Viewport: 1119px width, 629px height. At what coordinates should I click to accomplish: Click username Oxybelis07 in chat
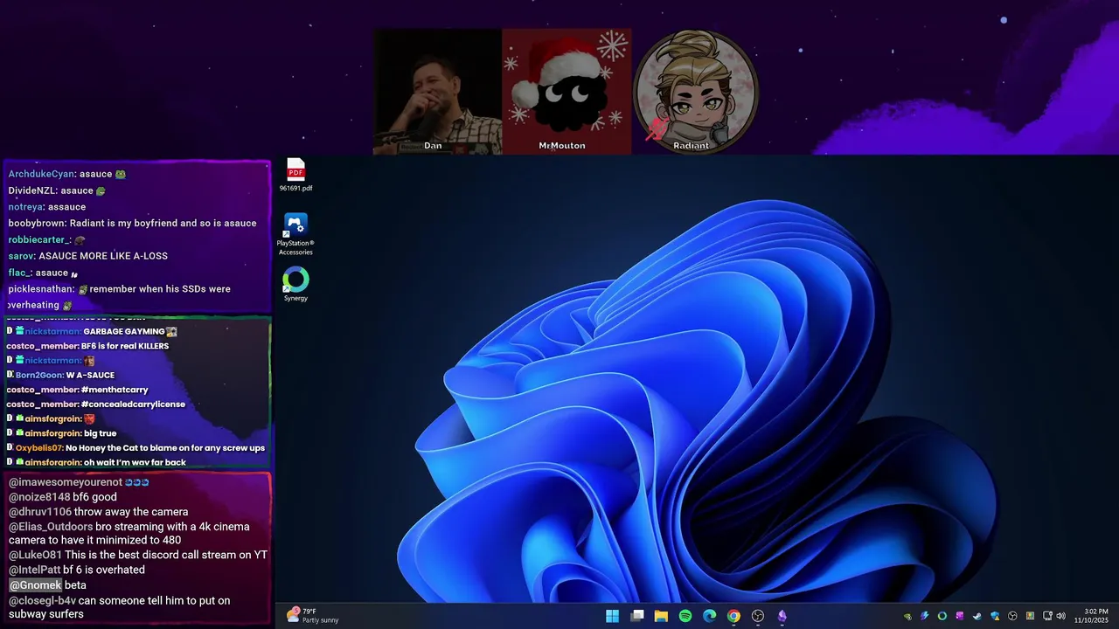coord(39,448)
